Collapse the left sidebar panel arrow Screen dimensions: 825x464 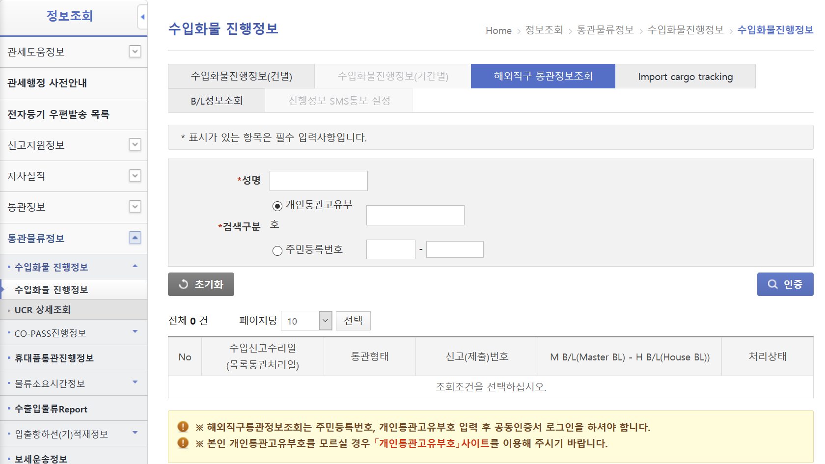pyautogui.click(x=142, y=17)
